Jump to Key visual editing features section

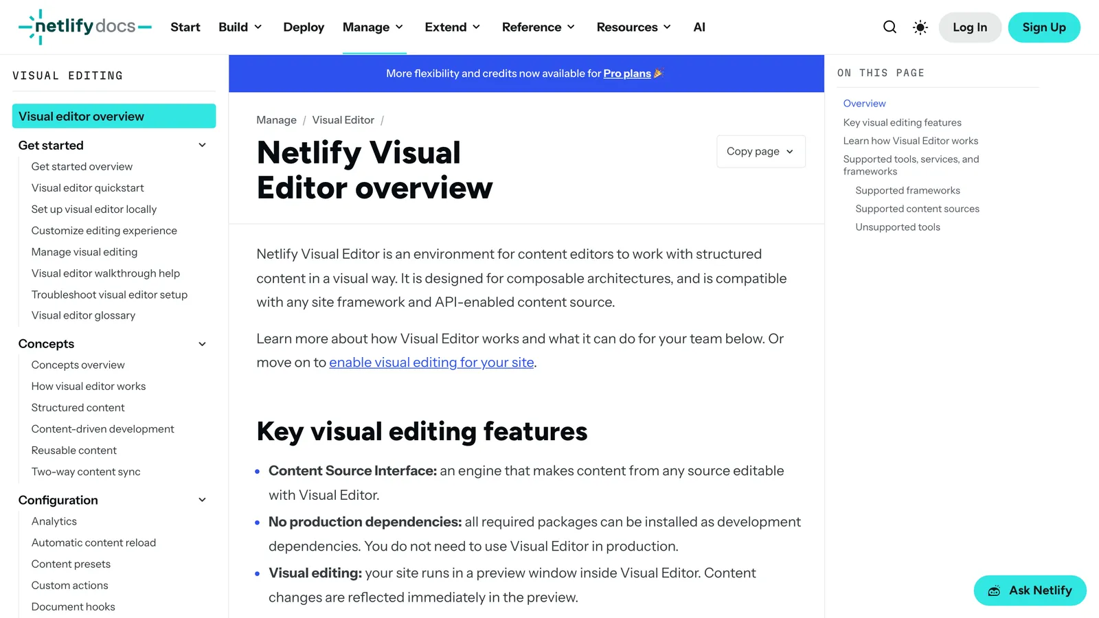click(x=902, y=123)
